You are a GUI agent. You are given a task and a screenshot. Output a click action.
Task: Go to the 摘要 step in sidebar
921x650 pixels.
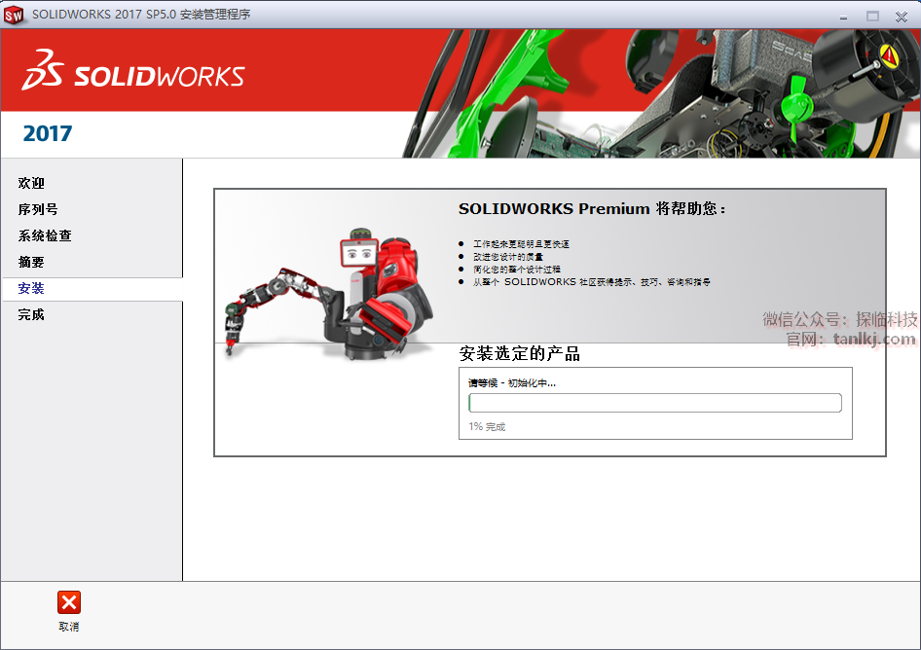pos(31,262)
